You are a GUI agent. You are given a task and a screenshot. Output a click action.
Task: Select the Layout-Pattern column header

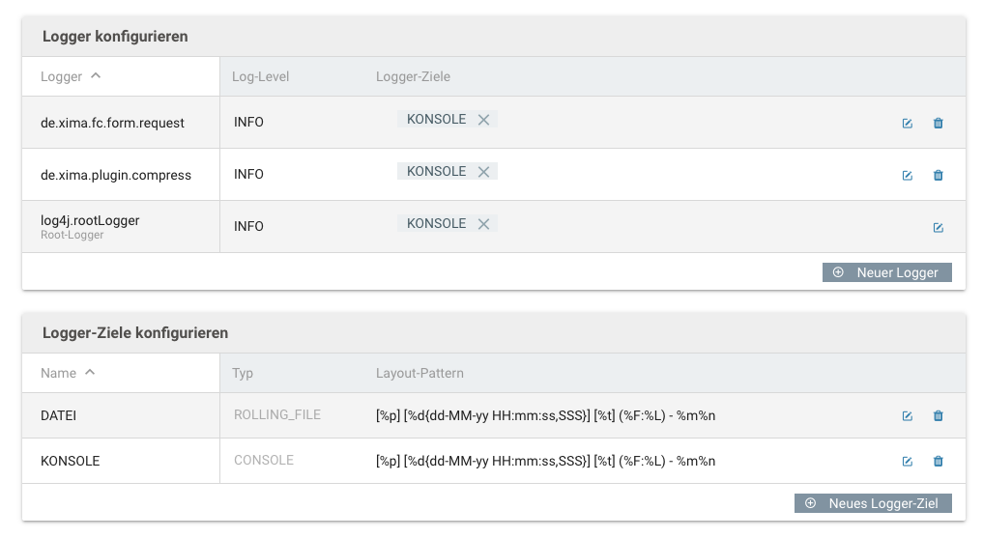(x=419, y=373)
